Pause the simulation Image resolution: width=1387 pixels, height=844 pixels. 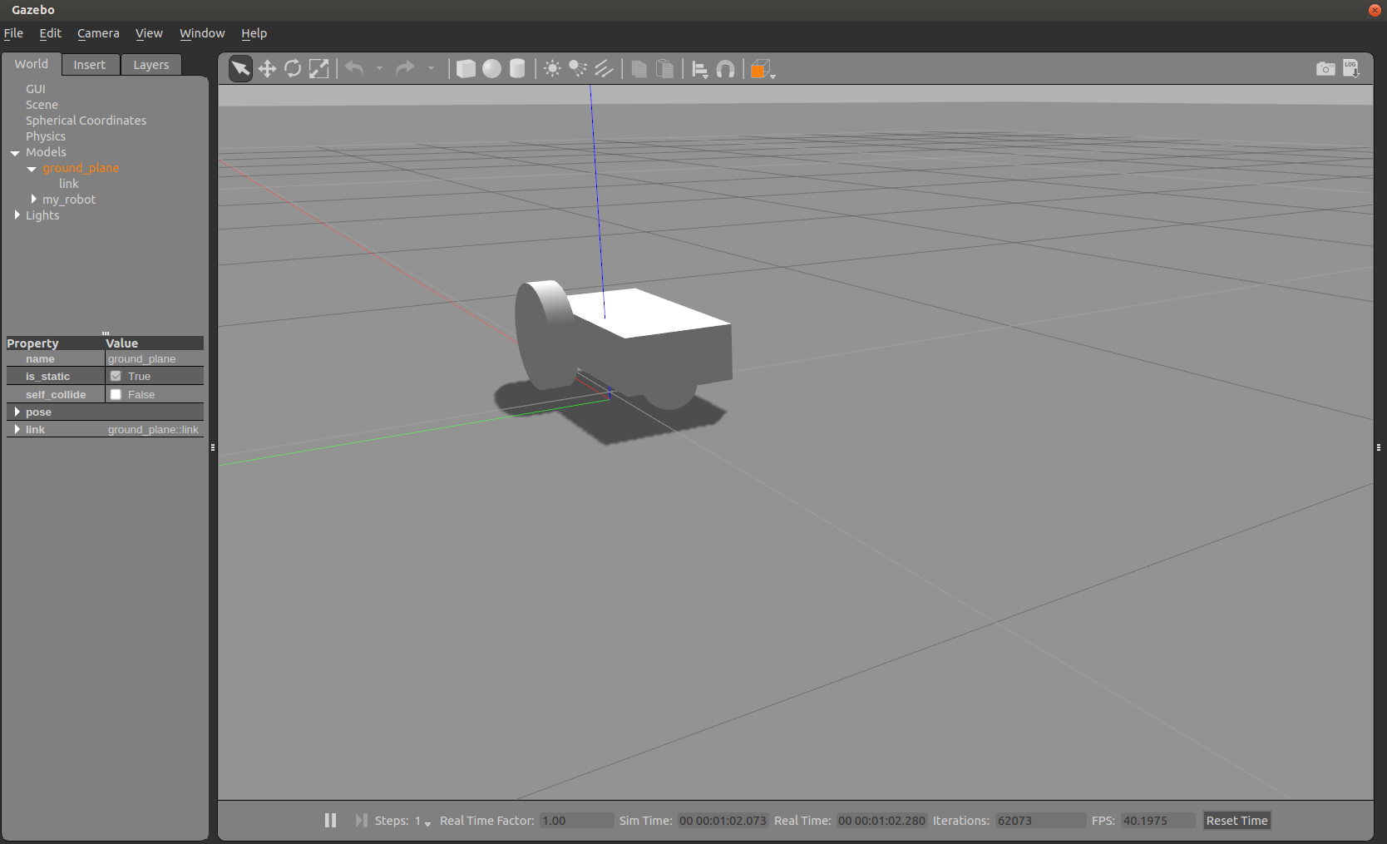tap(330, 821)
